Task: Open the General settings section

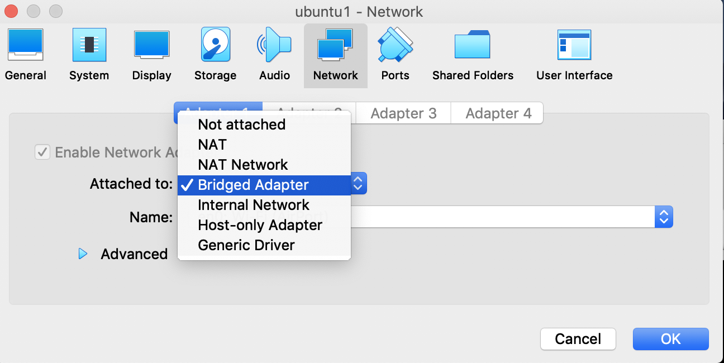Action: [26, 55]
